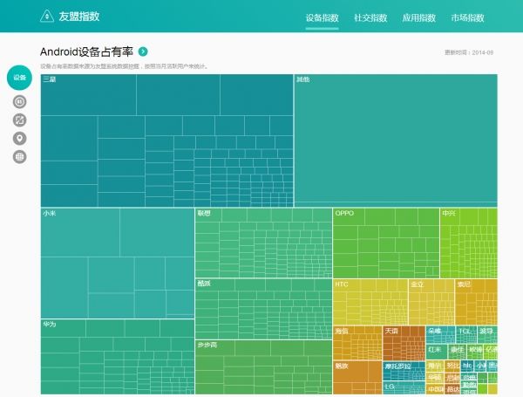Select the 魅族 treemap block
Image resolution: width=523 pixels, height=397 pixels.
[x=357, y=377]
